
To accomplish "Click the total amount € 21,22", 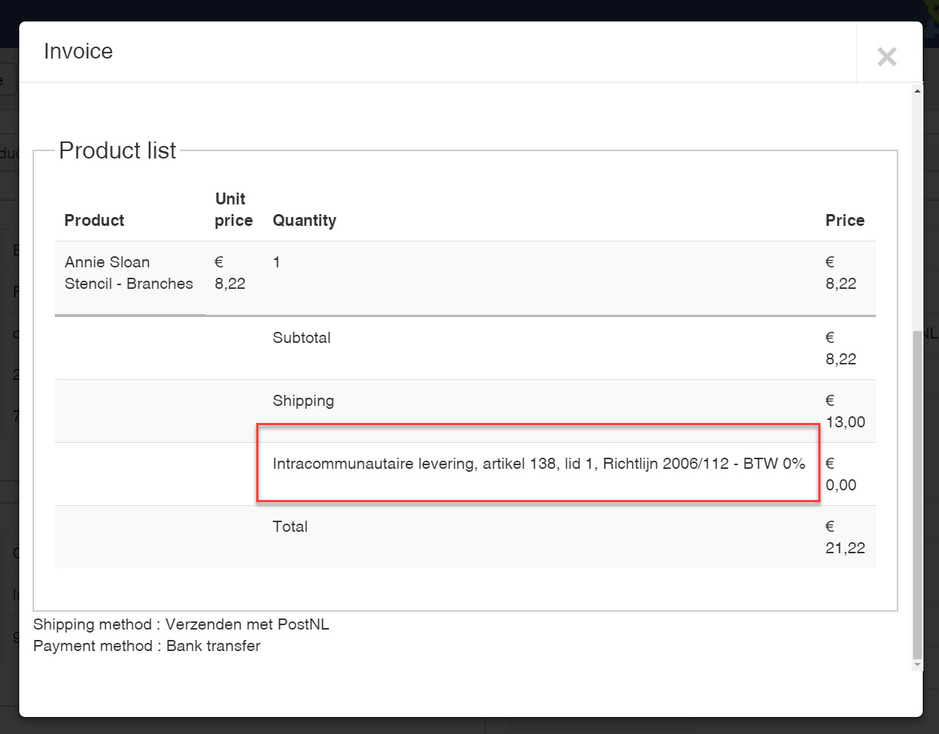I will click(x=845, y=538).
